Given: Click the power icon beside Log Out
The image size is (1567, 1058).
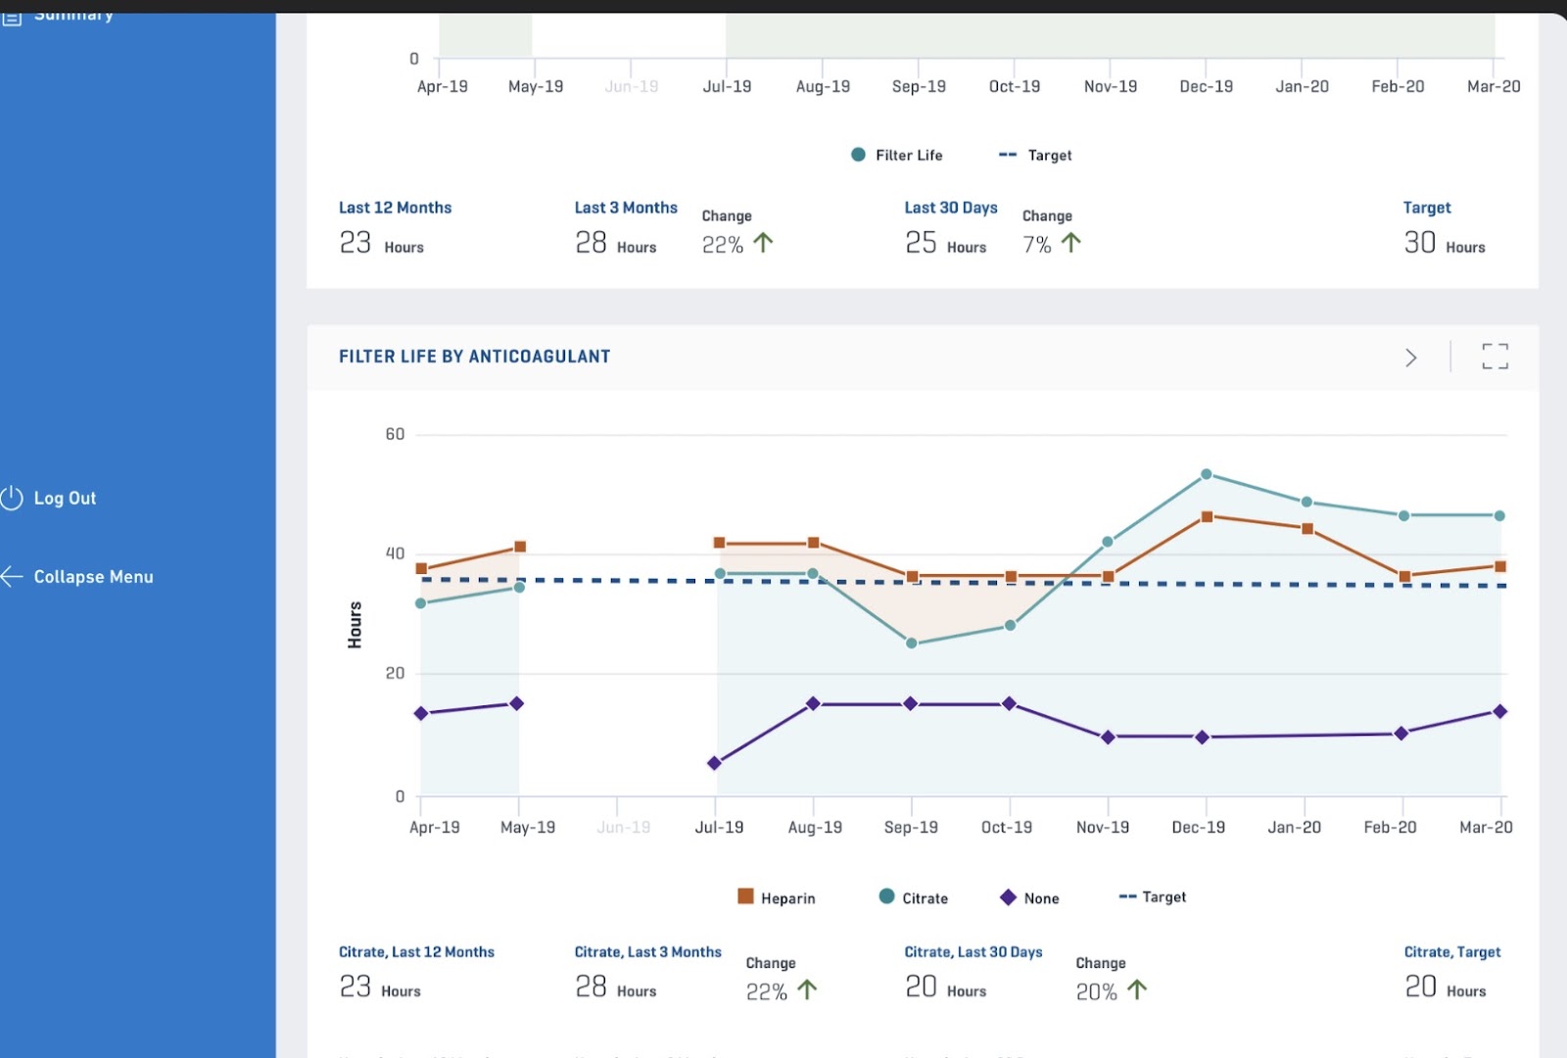Looking at the screenshot, I should coord(12,497).
